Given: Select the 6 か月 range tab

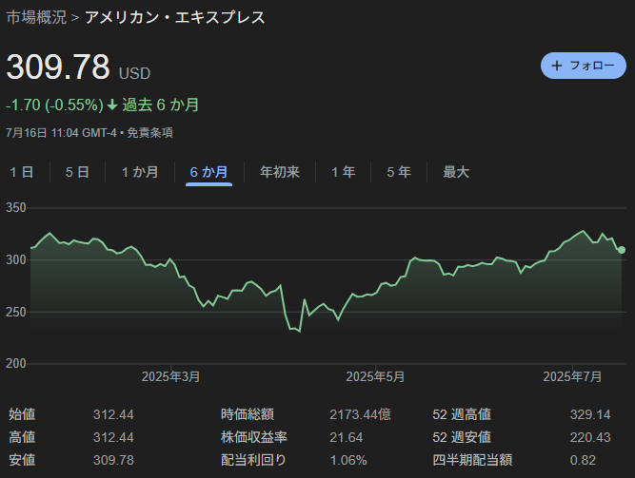Looking at the screenshot, I should pyautogui.click(x=208, y=172).
